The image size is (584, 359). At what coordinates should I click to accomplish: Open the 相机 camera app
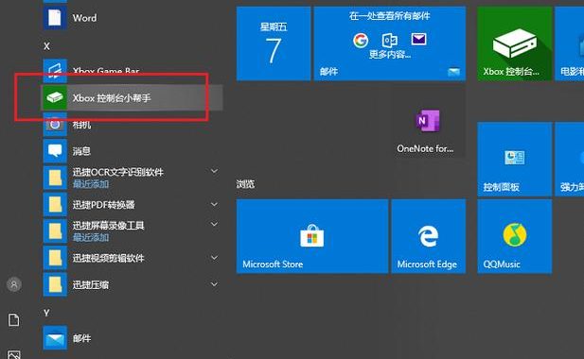point(133,124)
